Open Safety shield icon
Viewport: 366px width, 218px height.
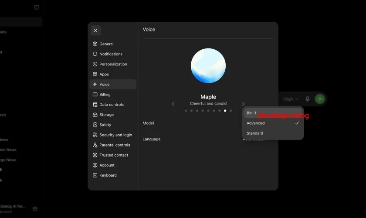[x=95, y=125]
